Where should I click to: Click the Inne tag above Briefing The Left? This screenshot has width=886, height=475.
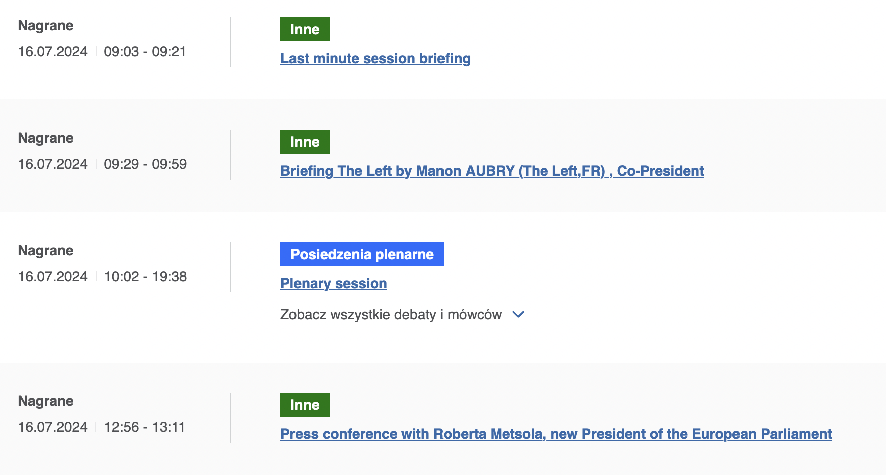305,142
